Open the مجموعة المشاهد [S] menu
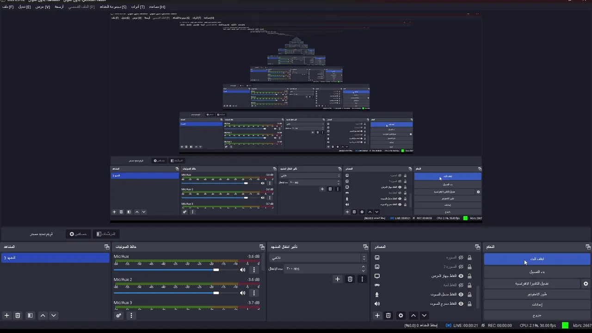Image resolution: width=592 pixels, height=333 pixels. 113,7
